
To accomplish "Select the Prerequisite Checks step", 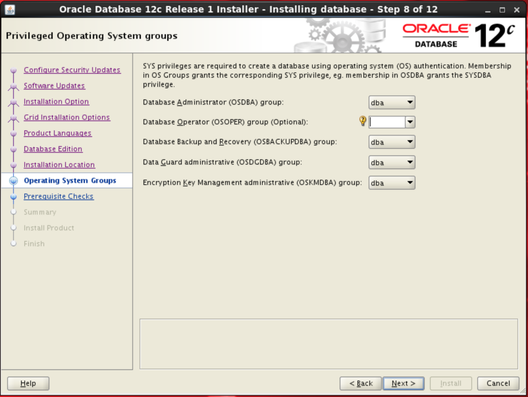I will point(58,196).
